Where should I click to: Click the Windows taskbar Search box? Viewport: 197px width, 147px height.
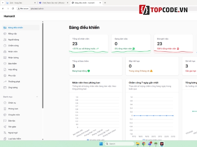point(119,144)
